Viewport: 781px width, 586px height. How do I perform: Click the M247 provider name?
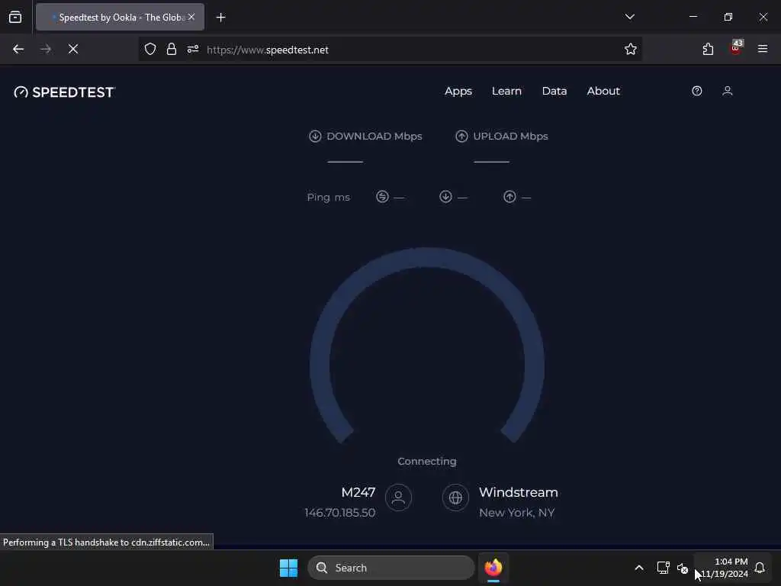(x=358, y=492)
